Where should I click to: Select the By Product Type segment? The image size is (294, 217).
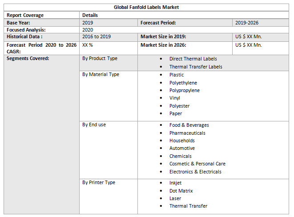coord(100,58)
